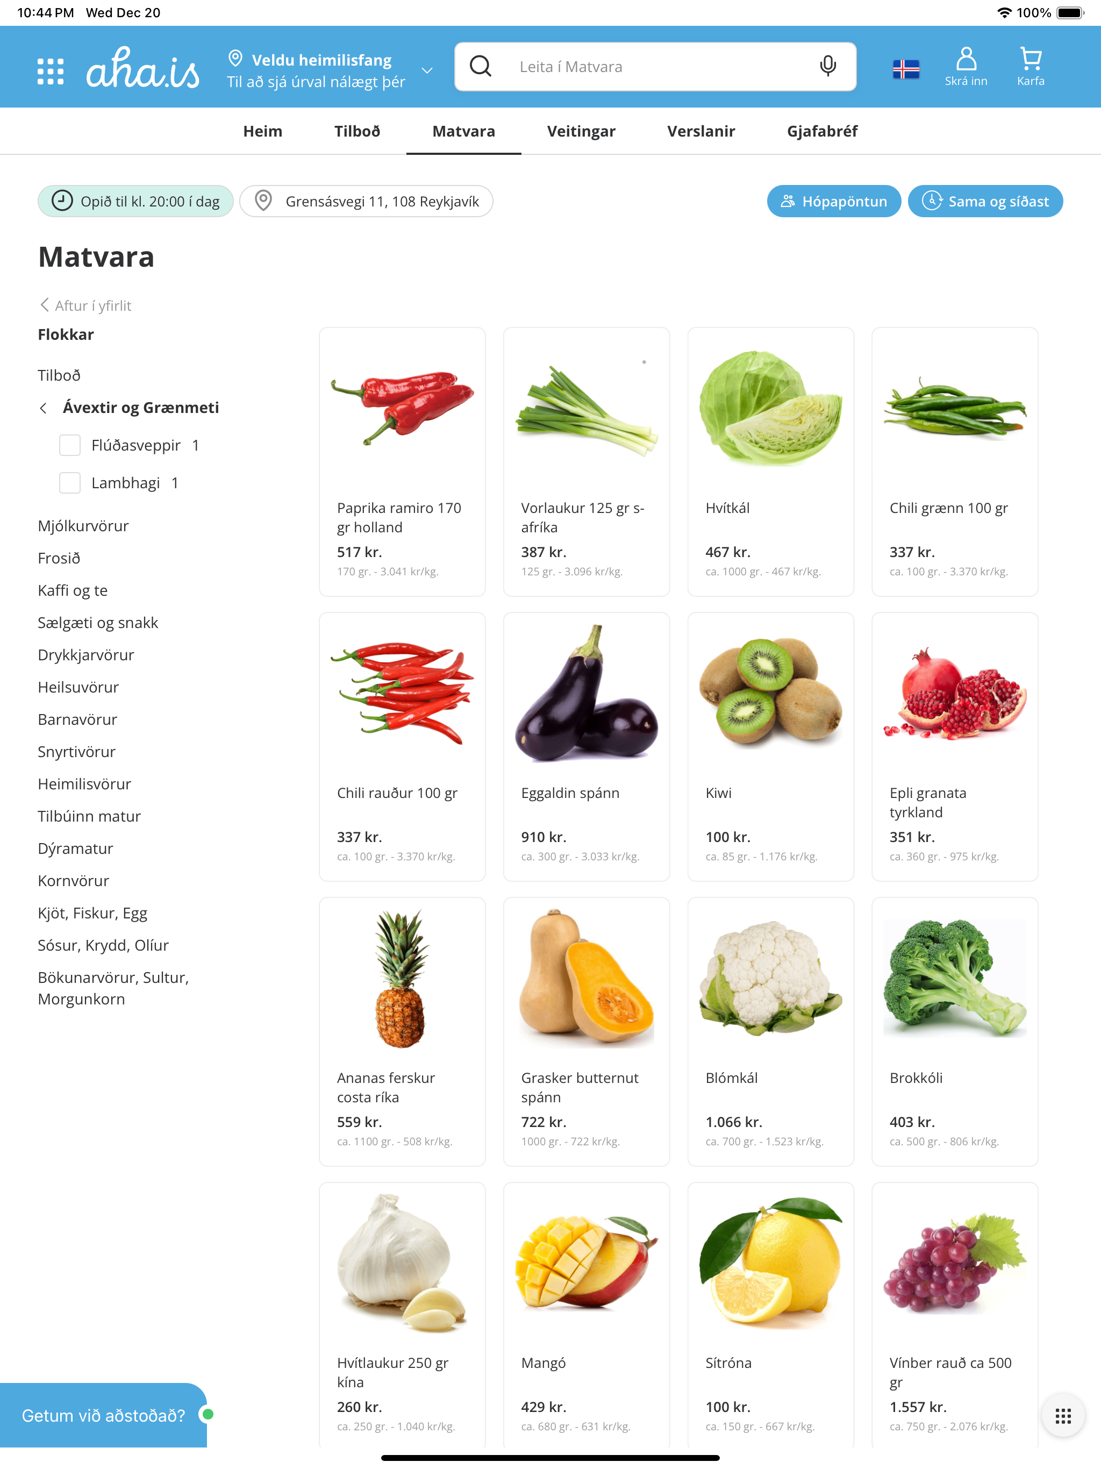
Task: Collapse the Ávextir og Grænmeti category
Action: pyautogui.click(x=43, y=408)
